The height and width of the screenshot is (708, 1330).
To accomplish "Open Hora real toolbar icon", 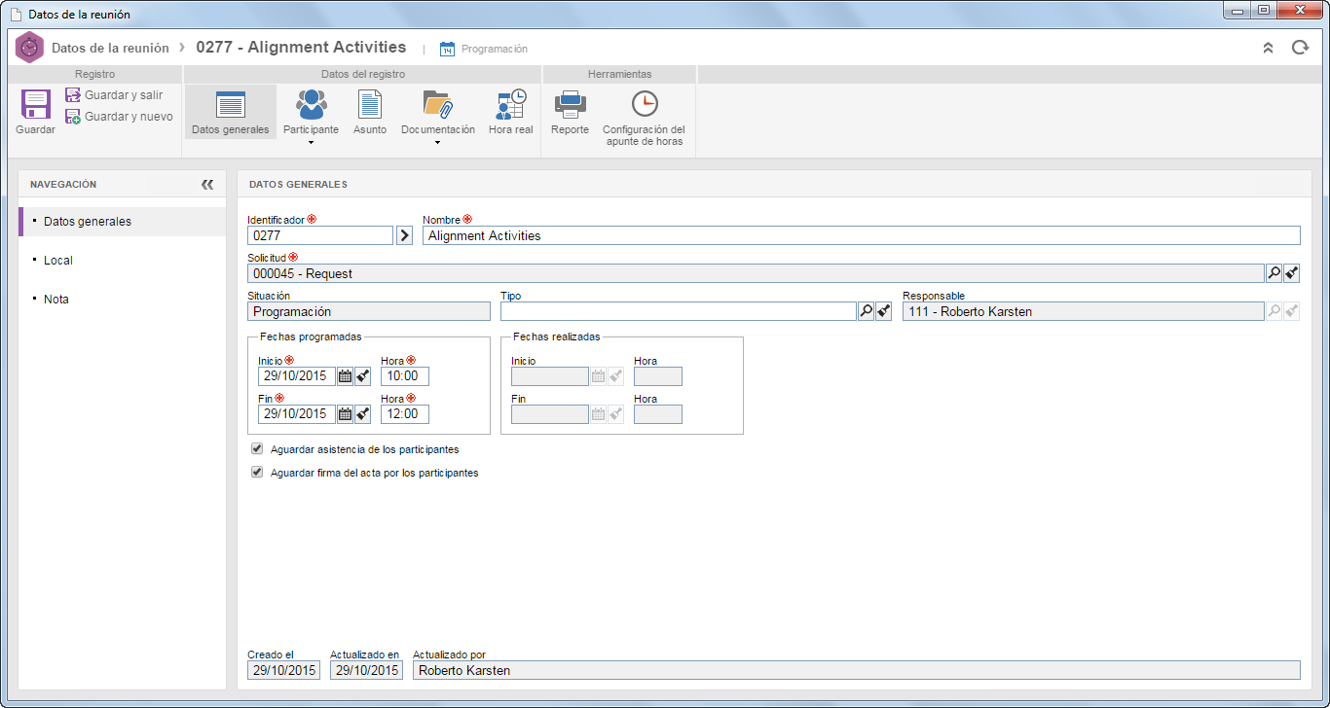I will [511, 104].
